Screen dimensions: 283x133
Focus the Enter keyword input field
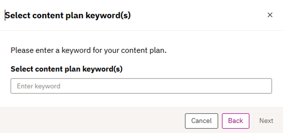tap(141, 86)
